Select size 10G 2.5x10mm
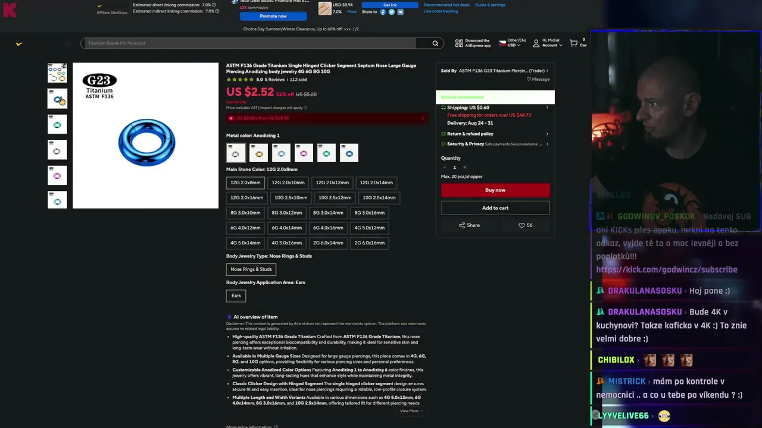The image size is (762, 428). 291,197
